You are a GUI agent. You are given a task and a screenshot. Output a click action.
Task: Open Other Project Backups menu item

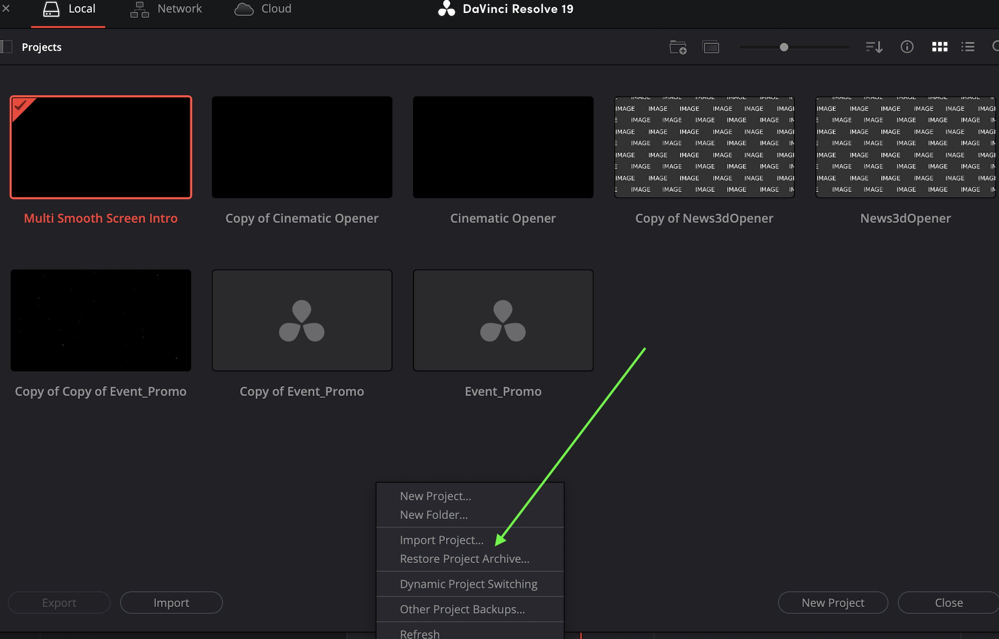pyautogui.click(x=462, y=609)
